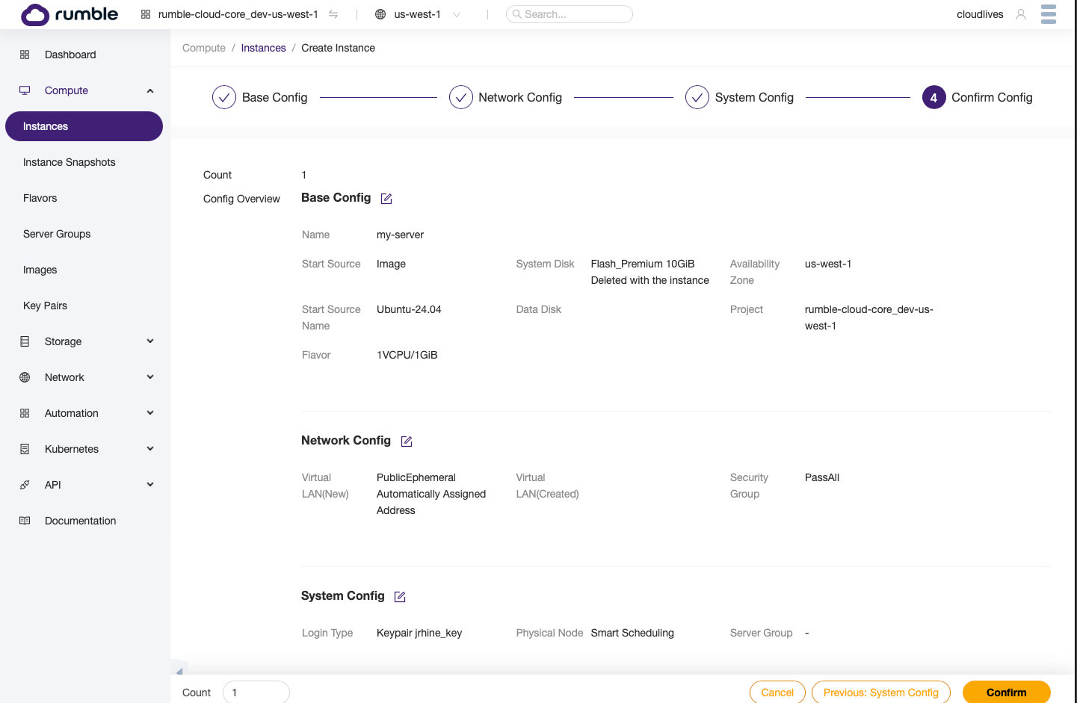Screen dimensions: 1077x703
Task: Click the sidebar collapse triangle icon
Action: pos(179,671)
